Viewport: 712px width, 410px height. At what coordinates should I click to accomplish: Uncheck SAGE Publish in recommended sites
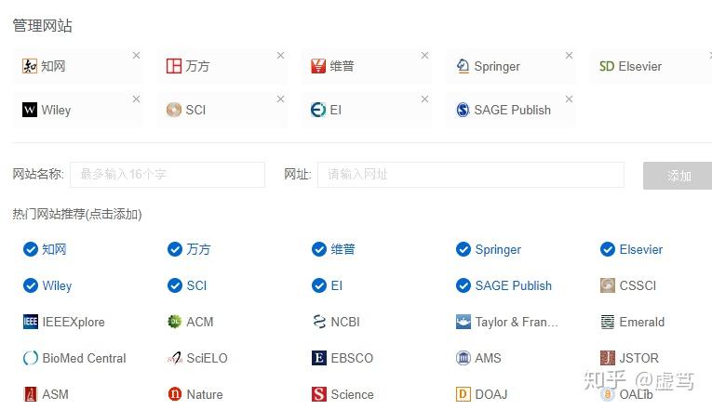[x=463, y=285]
